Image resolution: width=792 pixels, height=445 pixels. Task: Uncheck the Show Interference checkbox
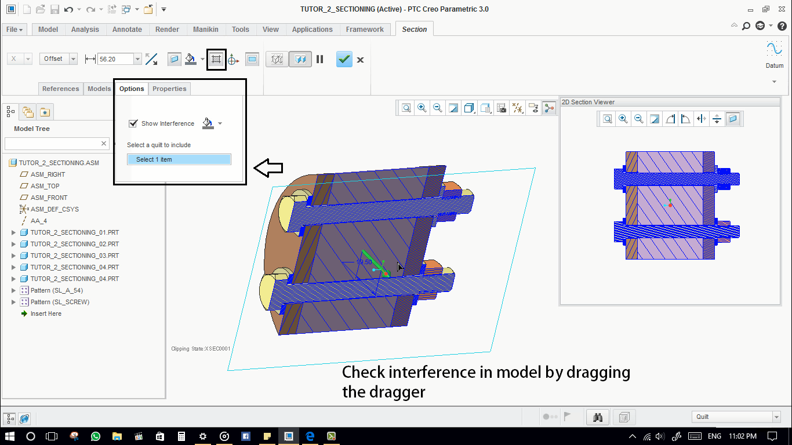pos(133,123)
